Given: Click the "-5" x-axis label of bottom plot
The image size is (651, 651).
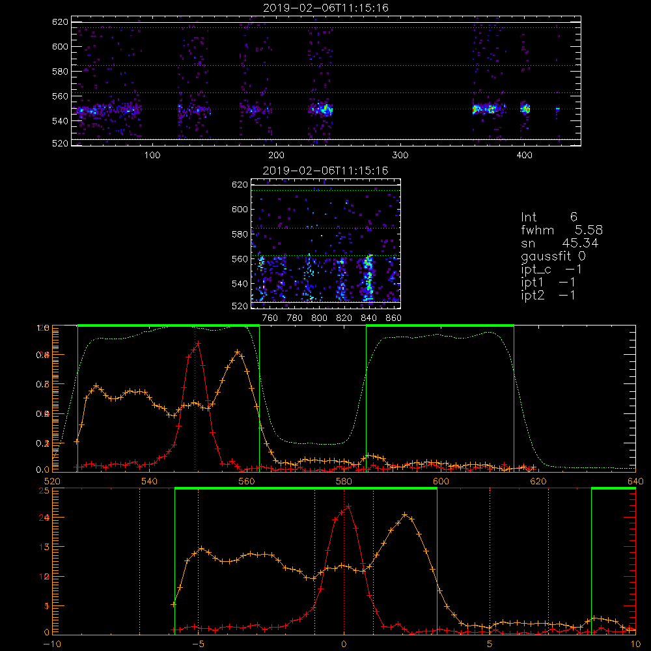Looking at the screenshot, I should [x=198, y=644].
